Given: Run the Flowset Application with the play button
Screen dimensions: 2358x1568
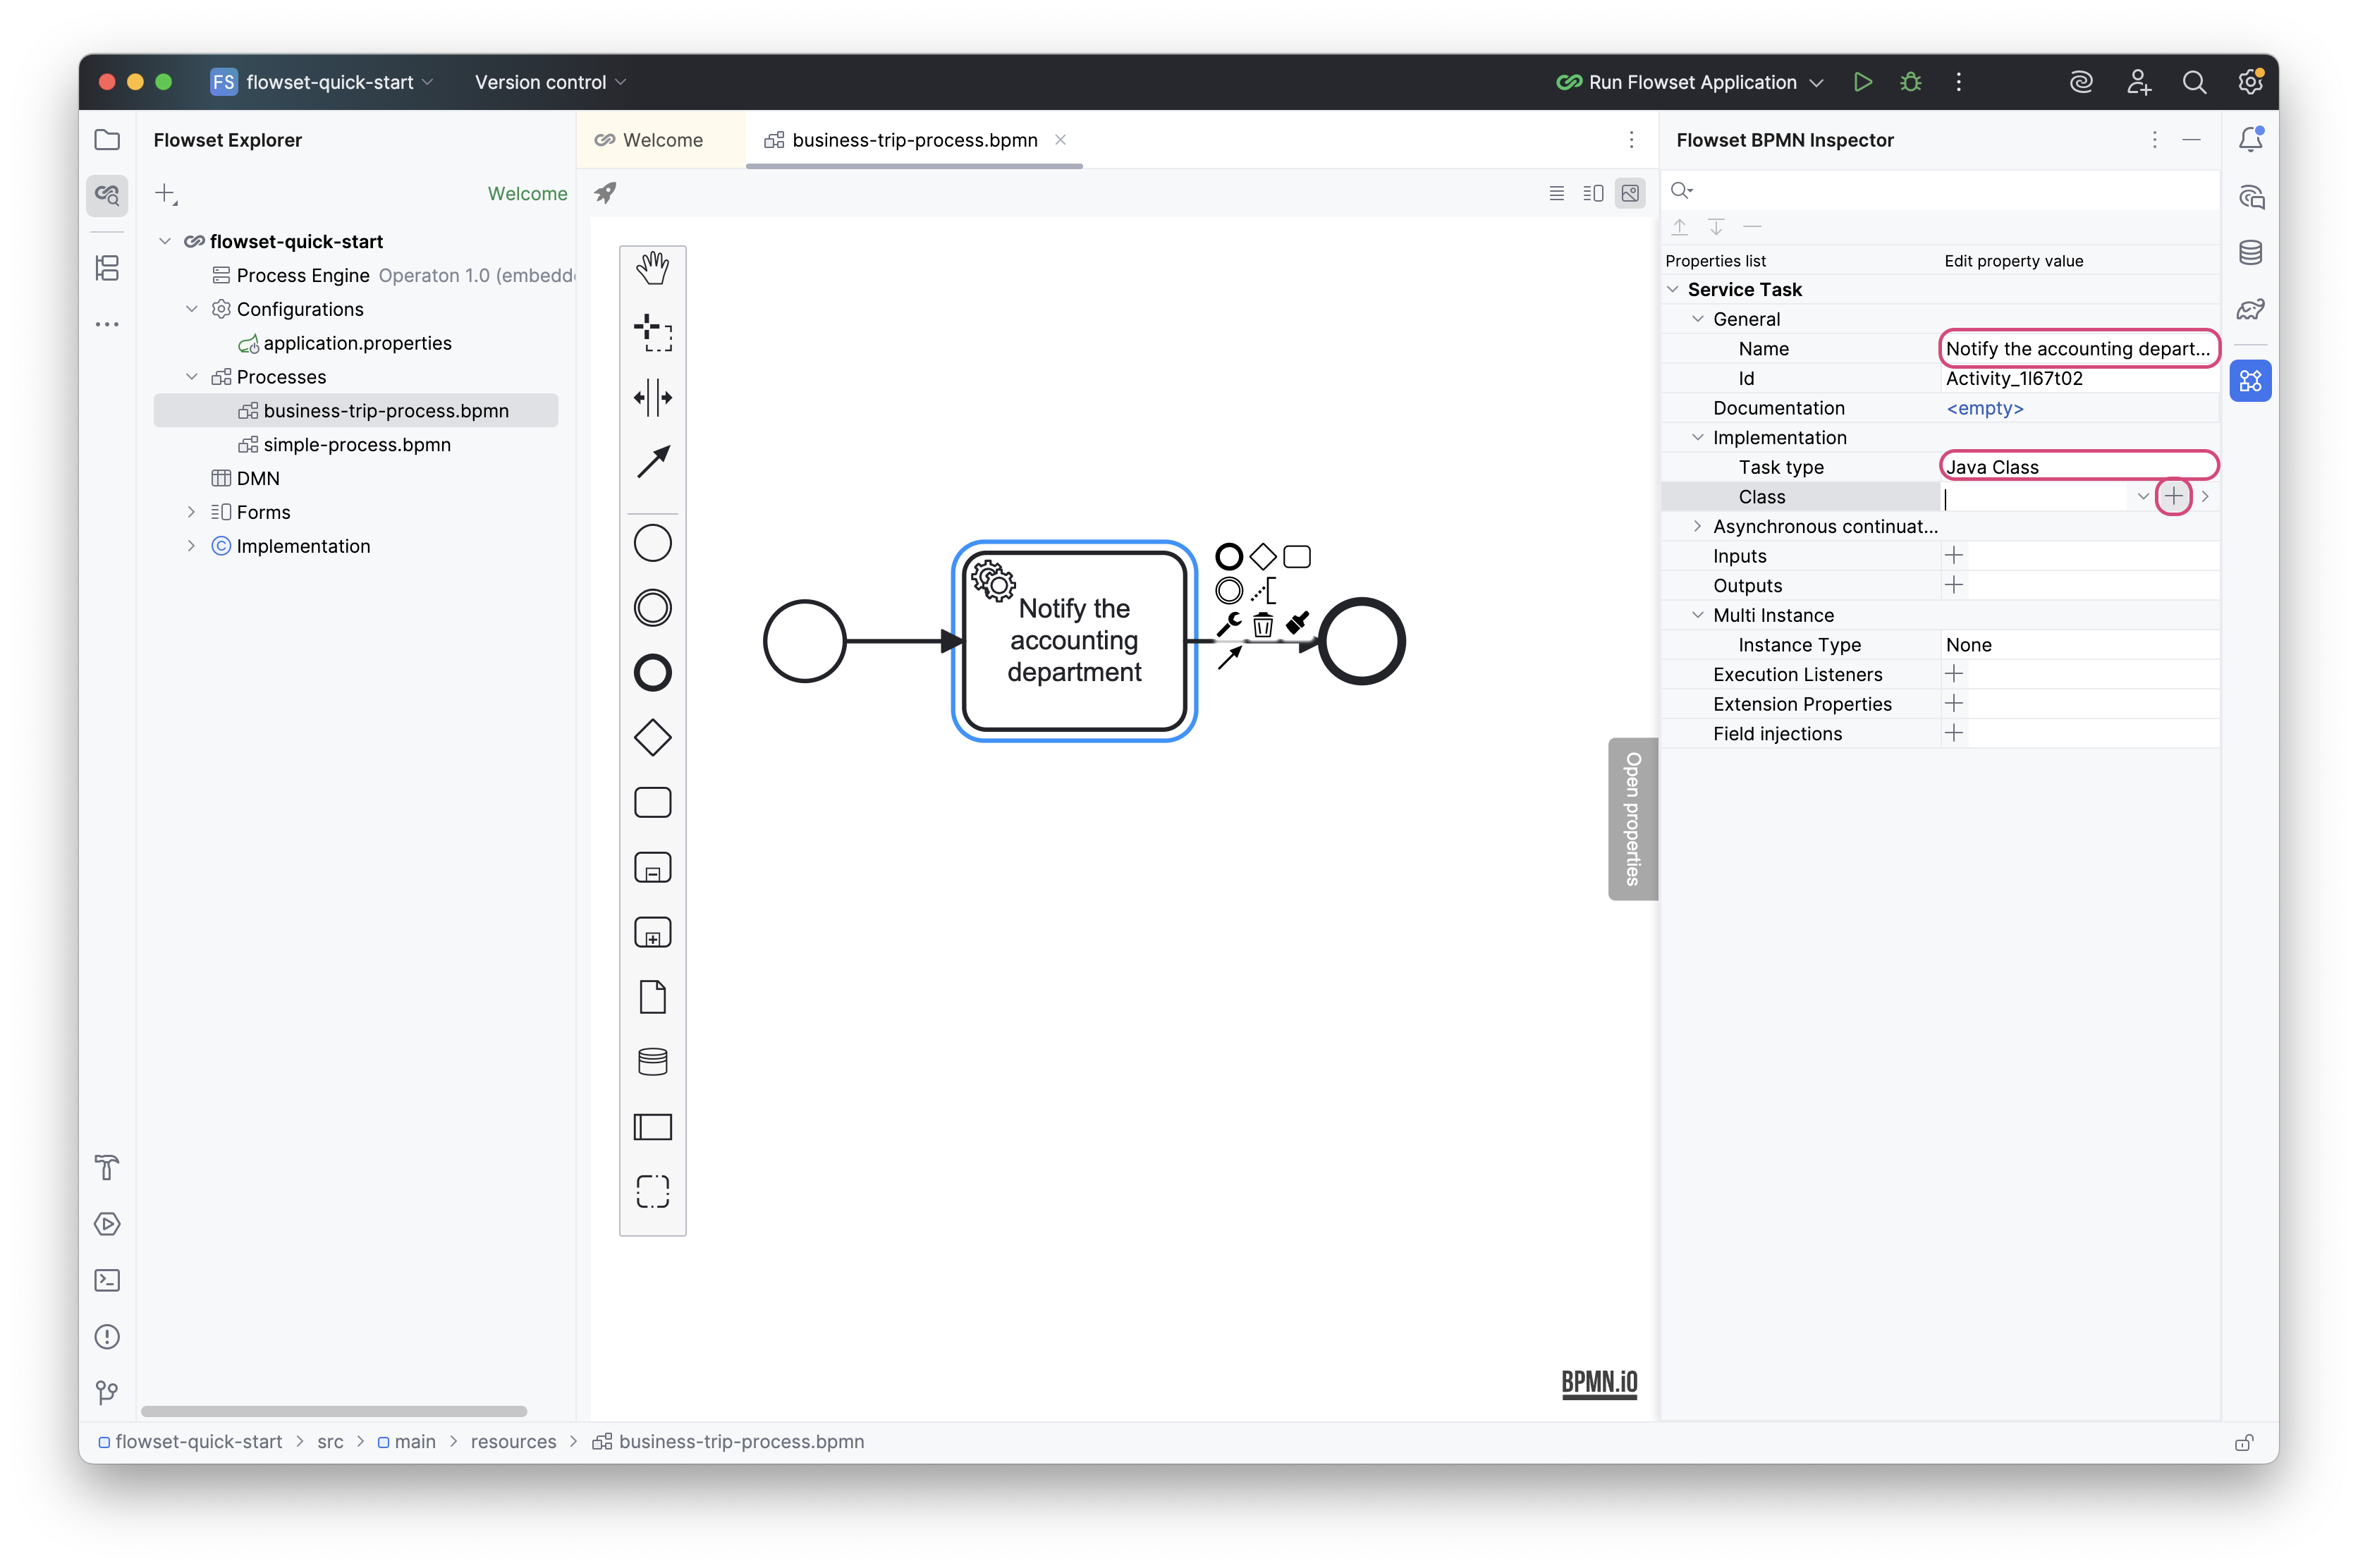Looking at the screenshot, I should click(1862, 82).
